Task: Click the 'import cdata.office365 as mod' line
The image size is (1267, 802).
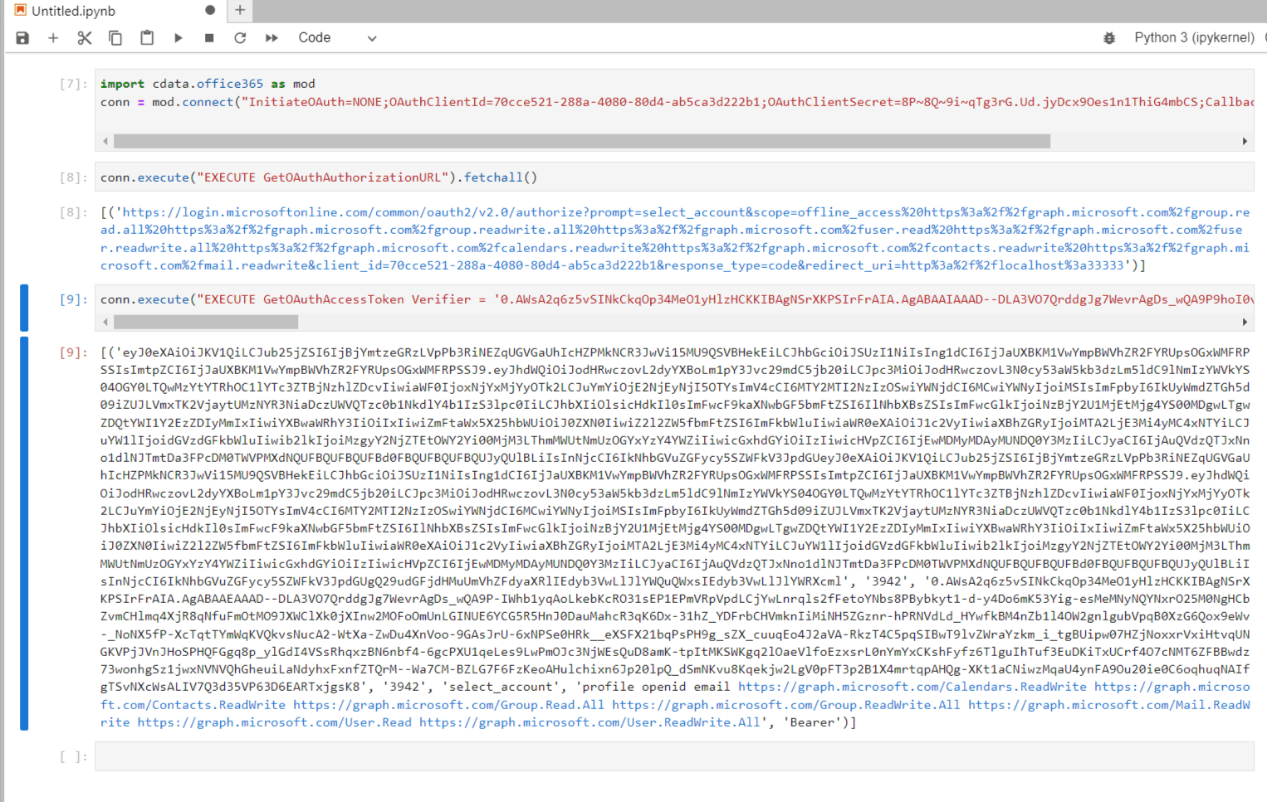Action: pos(208,84)
